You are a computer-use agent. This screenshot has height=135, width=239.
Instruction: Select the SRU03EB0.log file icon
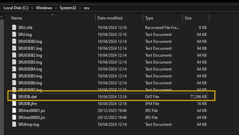point(14,41)
